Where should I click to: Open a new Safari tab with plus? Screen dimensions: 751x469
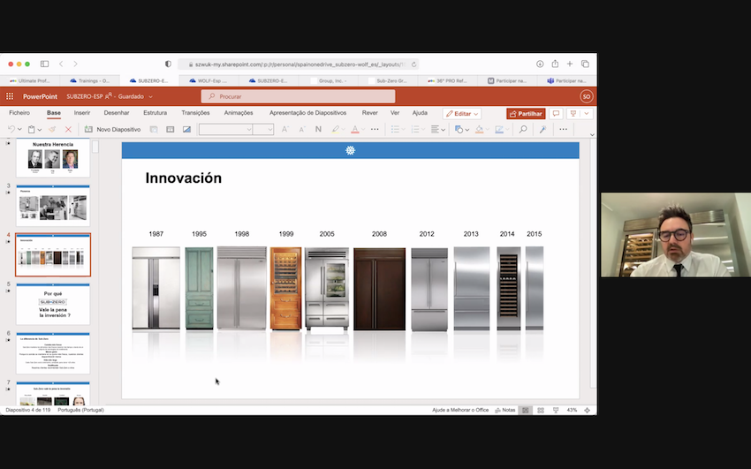pyautogui.click(x=570, y=64)
